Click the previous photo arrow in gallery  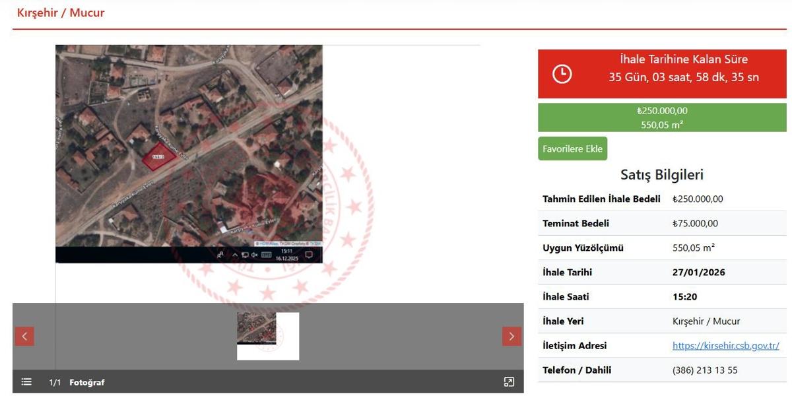pos(24,337)
